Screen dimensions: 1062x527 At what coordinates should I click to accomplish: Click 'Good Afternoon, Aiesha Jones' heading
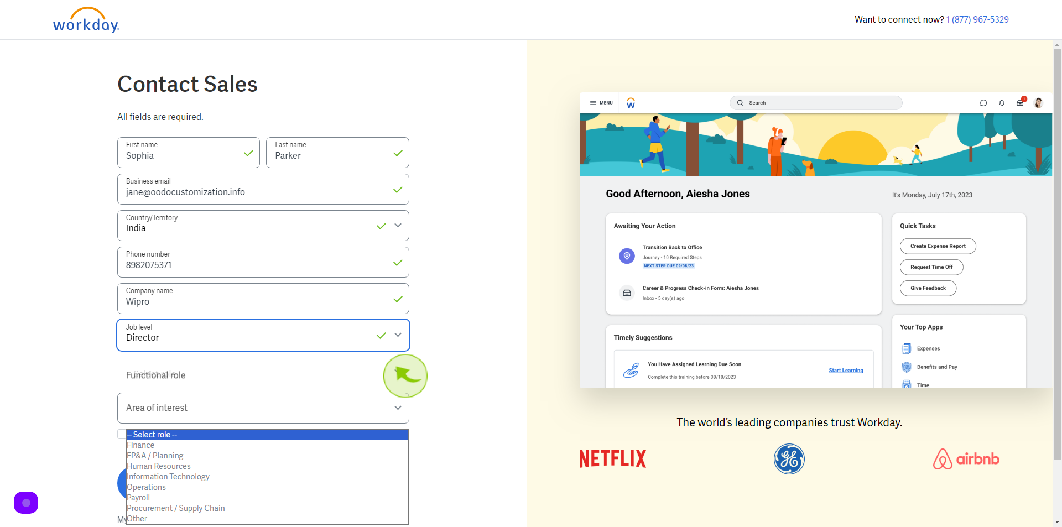[x=678, y=194]
